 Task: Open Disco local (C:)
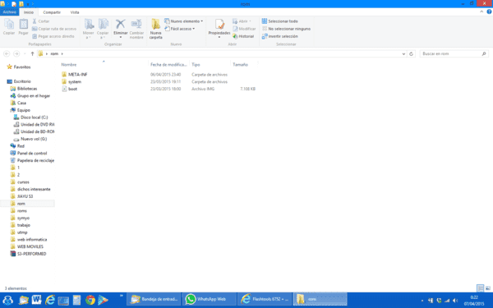(34, 117)
